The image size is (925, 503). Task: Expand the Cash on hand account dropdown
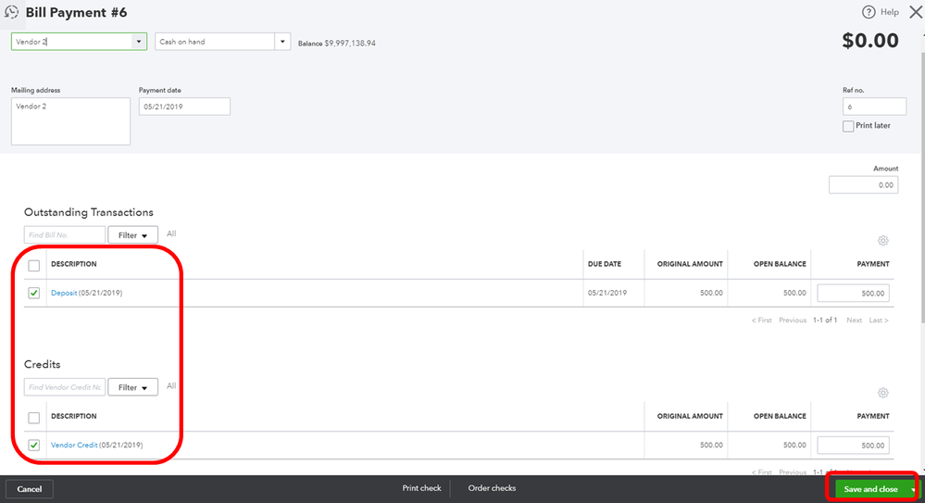pyautogui.click(x=282, y=42)
